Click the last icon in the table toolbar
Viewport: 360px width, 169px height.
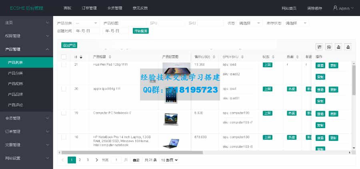click(348, 47)
